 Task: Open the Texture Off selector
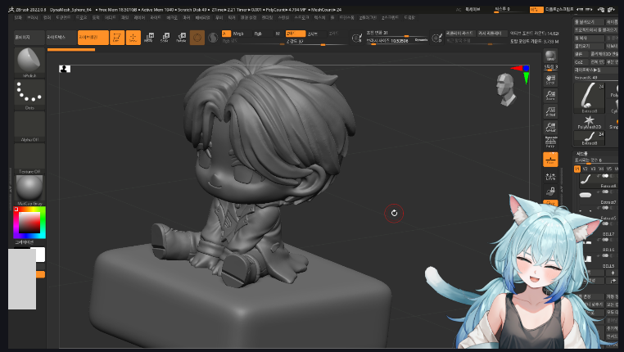click(29, 158)
